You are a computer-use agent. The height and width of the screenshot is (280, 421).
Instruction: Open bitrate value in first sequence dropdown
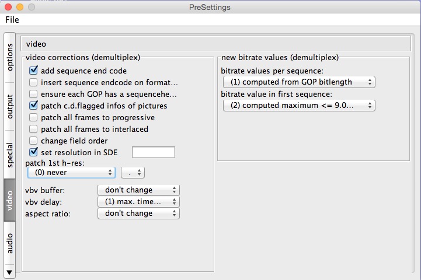pos(299,106)
